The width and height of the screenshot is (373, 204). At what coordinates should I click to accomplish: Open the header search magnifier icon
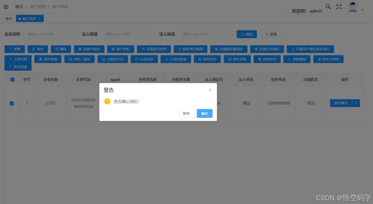click(x=328, y=7)
